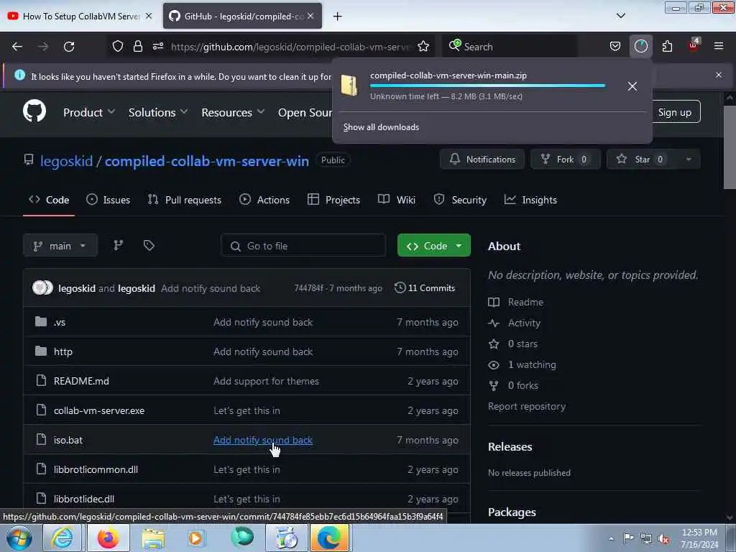Open the Activity link in About
Viewport: 736px width, 552px height.
[x=524, y=323]
